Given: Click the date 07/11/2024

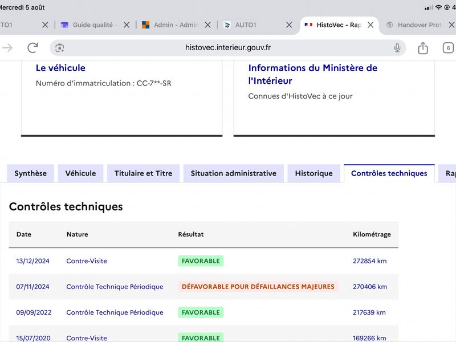Looking at the screenshot, I should tap(32, 287).
